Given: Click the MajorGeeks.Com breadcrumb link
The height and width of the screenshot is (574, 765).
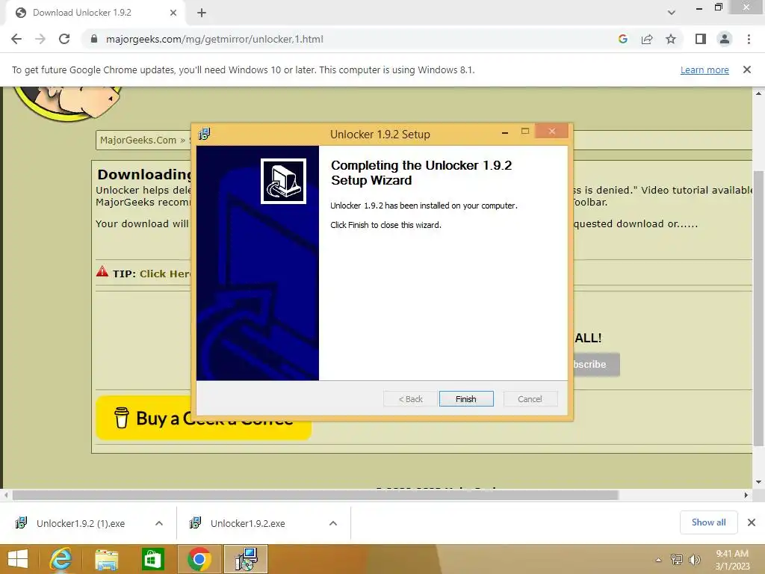Looking at the screenshot, I should click(x=138, y=140).
